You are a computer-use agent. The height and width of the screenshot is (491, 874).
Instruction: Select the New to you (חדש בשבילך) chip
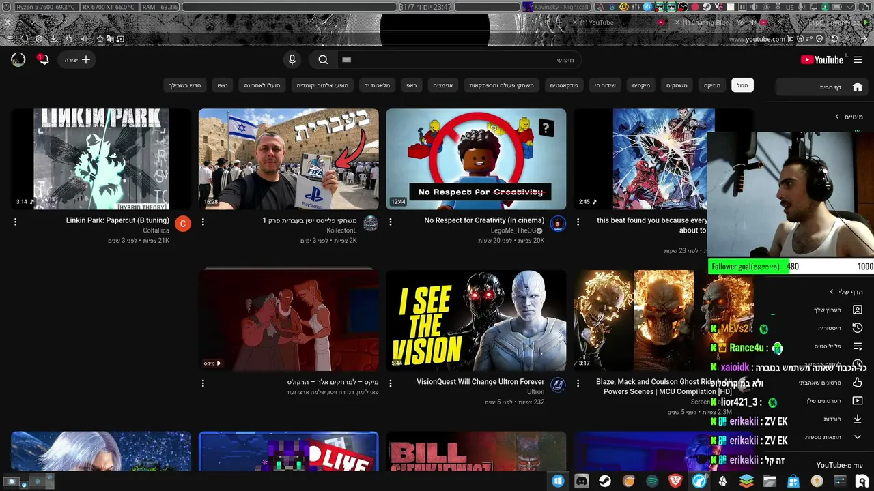[x=185, y=85]
